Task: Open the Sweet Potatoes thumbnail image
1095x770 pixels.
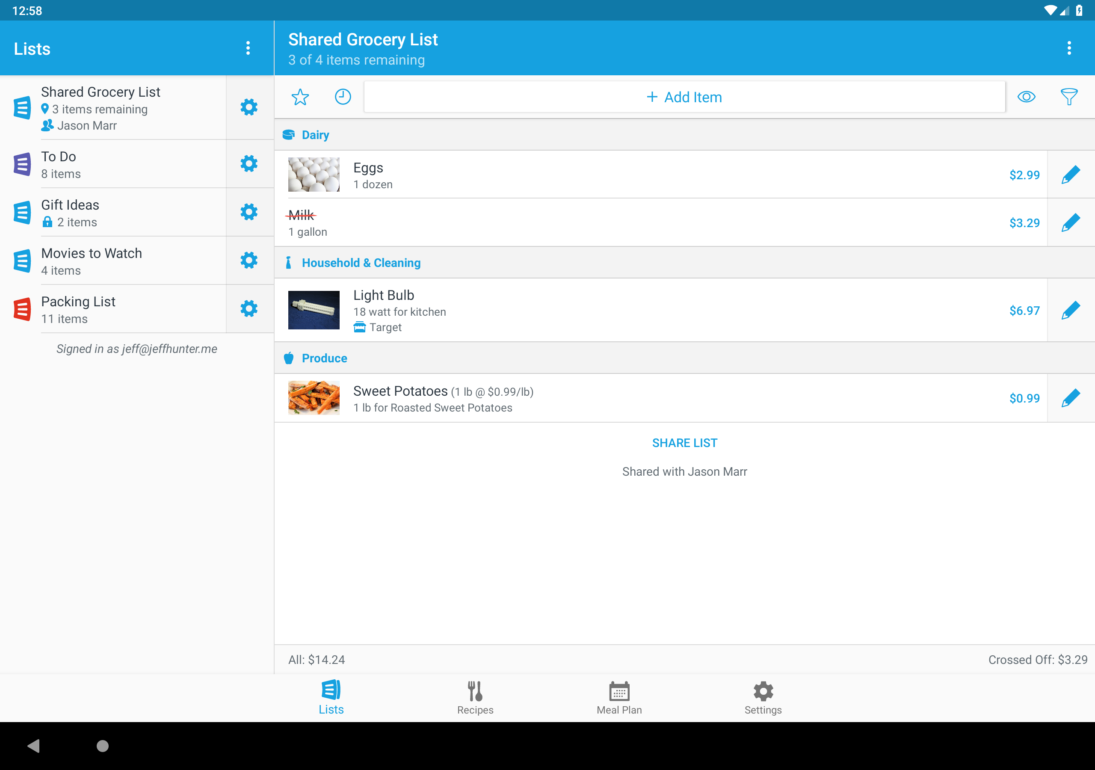Action: tap(314, 398)
